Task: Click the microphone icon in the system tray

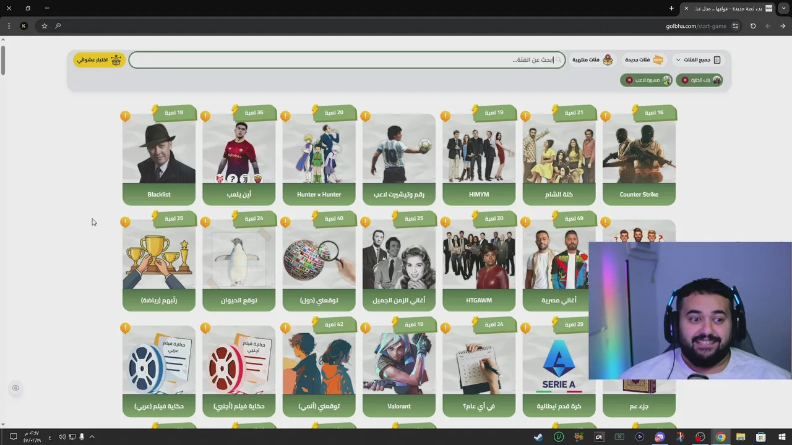Action: pos(81,437)
